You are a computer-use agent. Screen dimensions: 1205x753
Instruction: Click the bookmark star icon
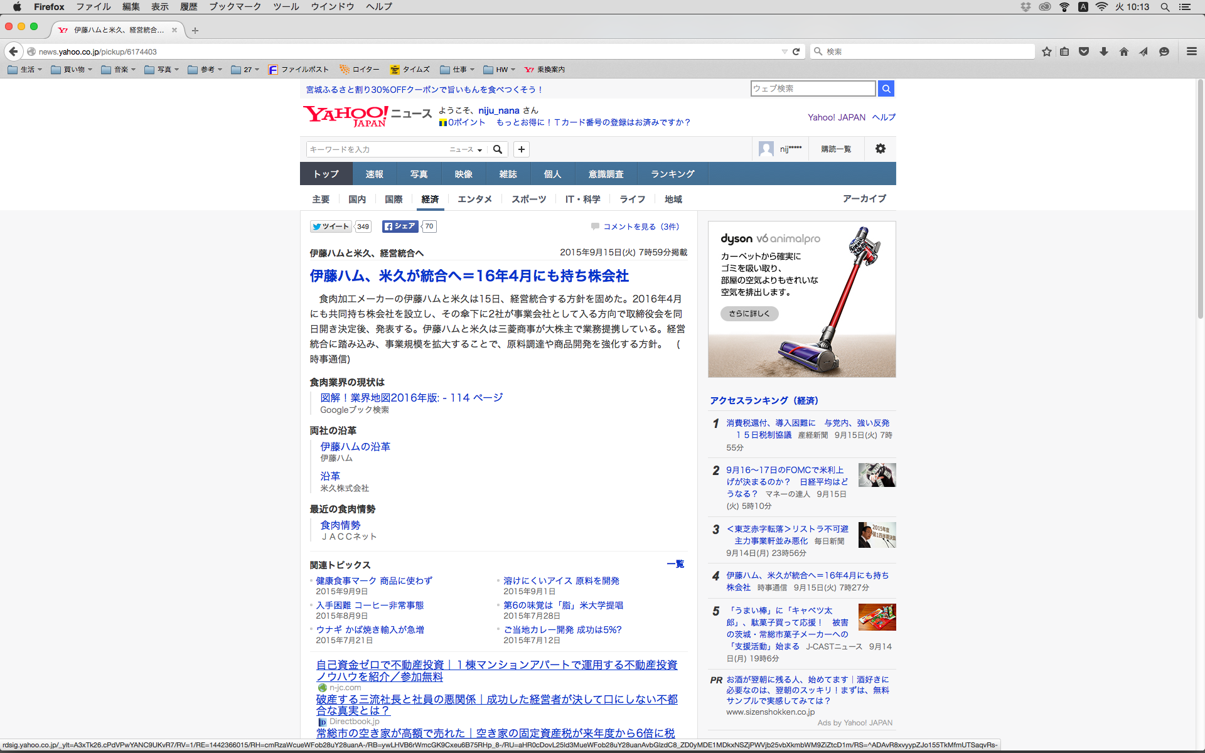[x=1046, y=51]
